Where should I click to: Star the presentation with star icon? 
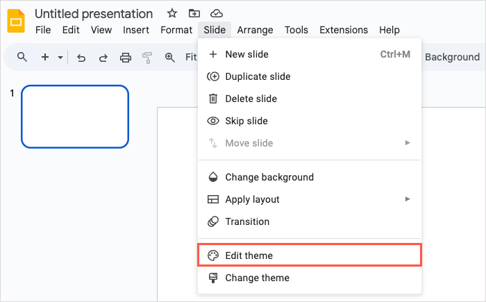click(172, 13)
